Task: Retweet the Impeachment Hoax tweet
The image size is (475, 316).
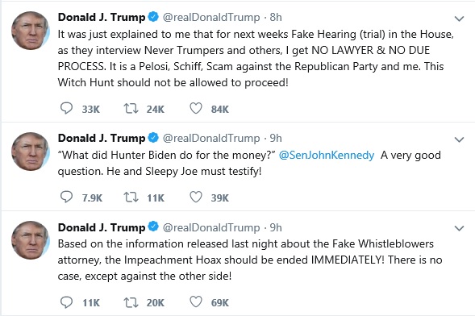Action: point(131,302)
